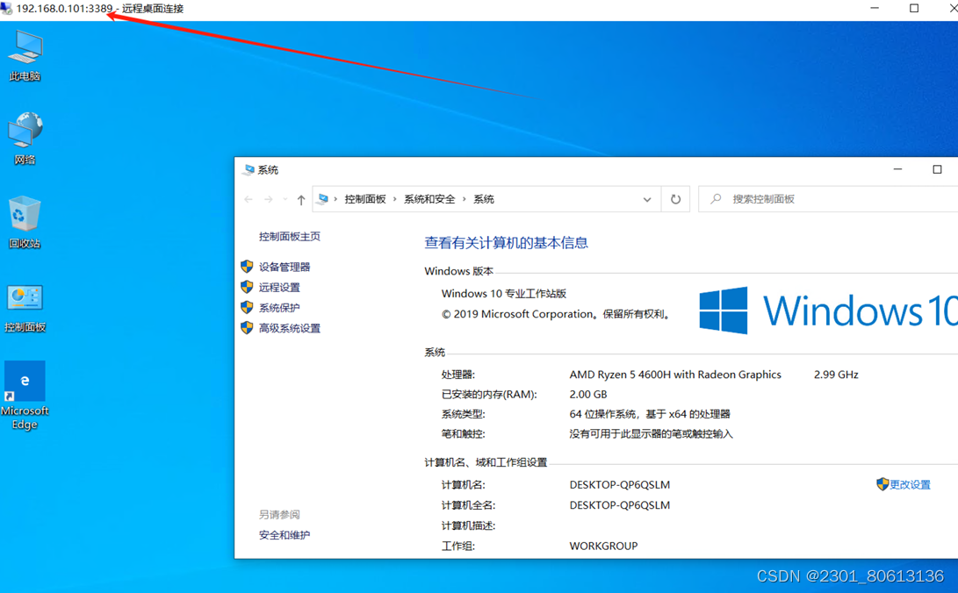
Task: Click the 计算机全名 value DESKTOP-QP6QSLM
Action: (x=620, y=504)
